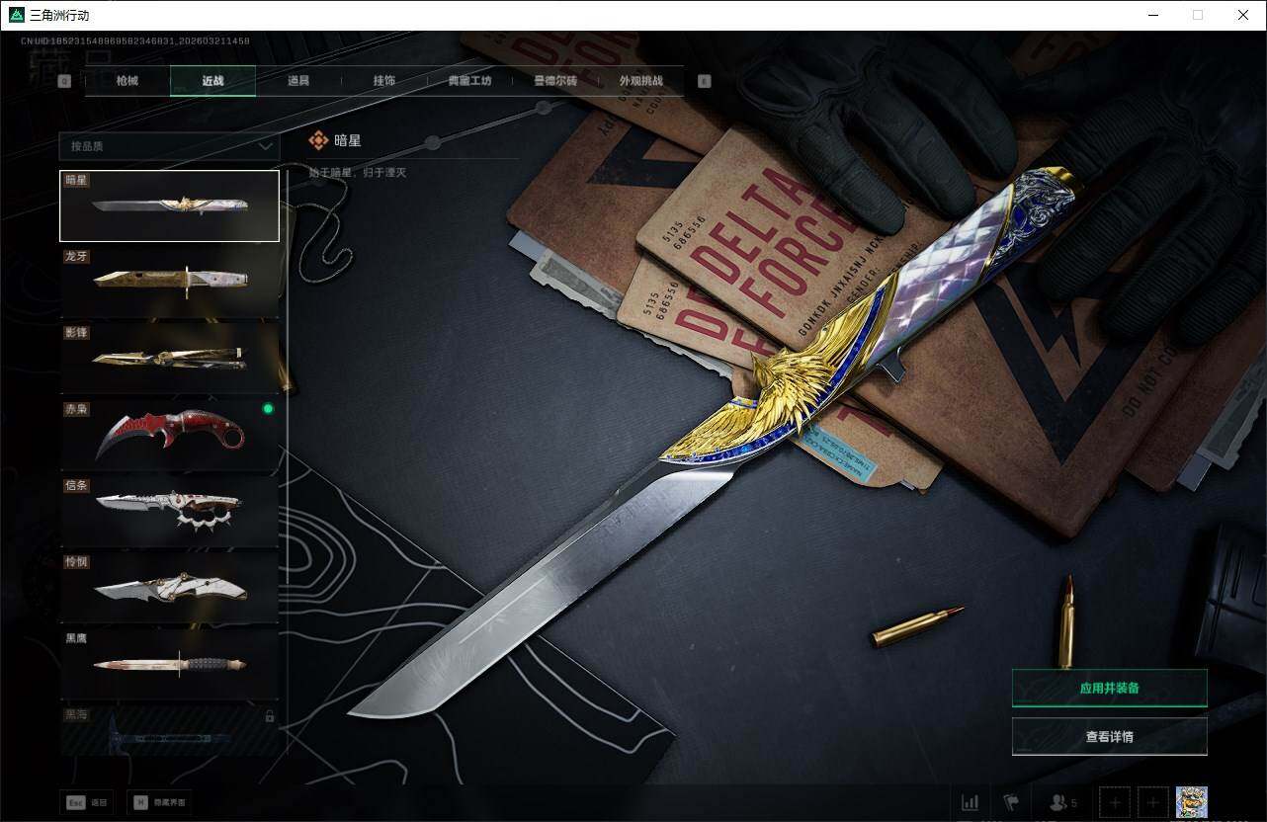Pick the 信条 spiked knife skin
The height and width of the screenshot is (822, 1267).
click(169, 511)
